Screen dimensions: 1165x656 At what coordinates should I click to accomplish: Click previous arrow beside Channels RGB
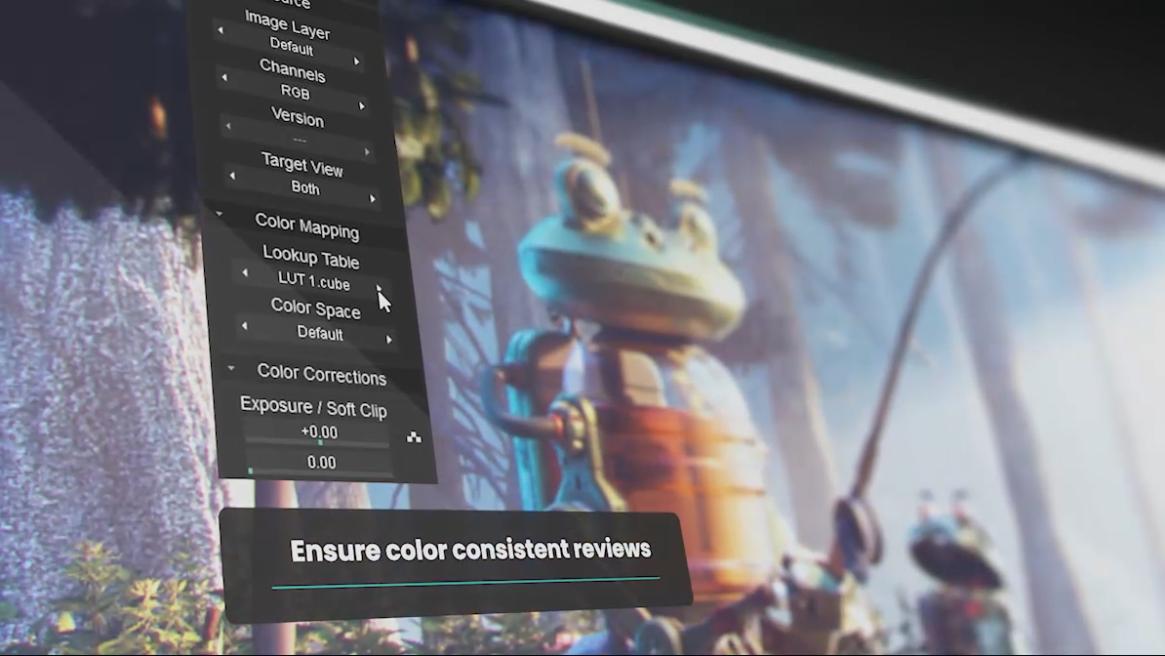coord(224,76)
